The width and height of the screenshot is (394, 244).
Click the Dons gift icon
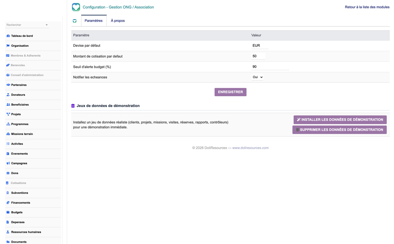8,173
